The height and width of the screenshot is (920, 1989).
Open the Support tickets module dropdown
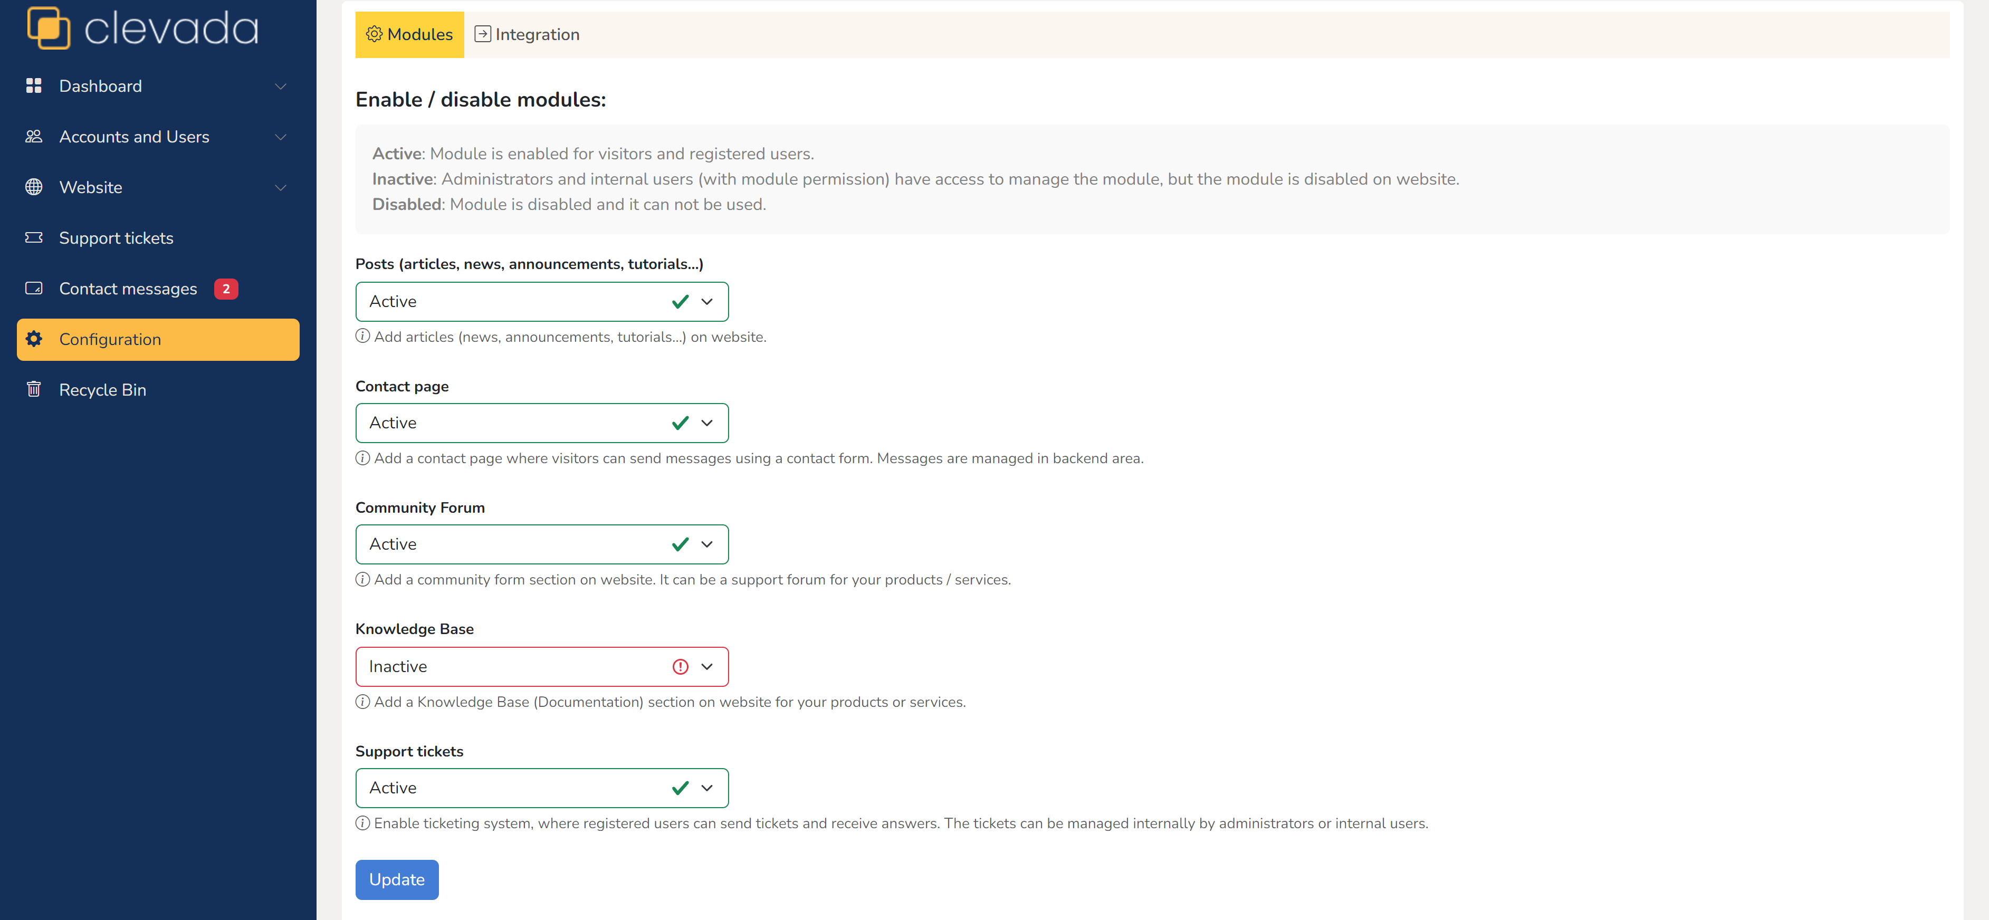pos(542,788)
